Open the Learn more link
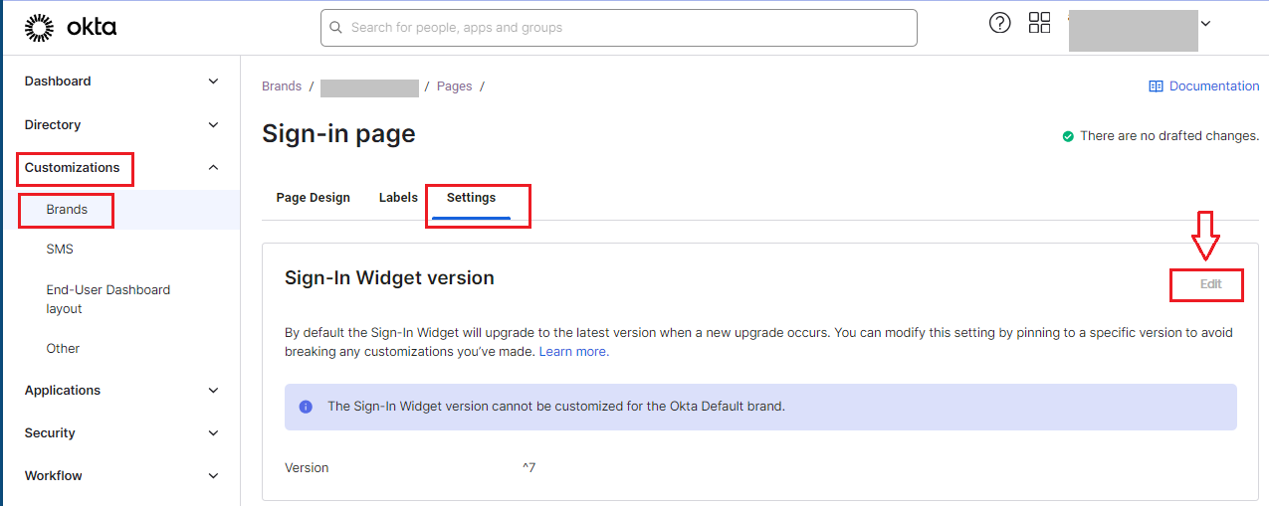Image resolution: width=1269 pixels, height=506 pixels. coord(574,352)
